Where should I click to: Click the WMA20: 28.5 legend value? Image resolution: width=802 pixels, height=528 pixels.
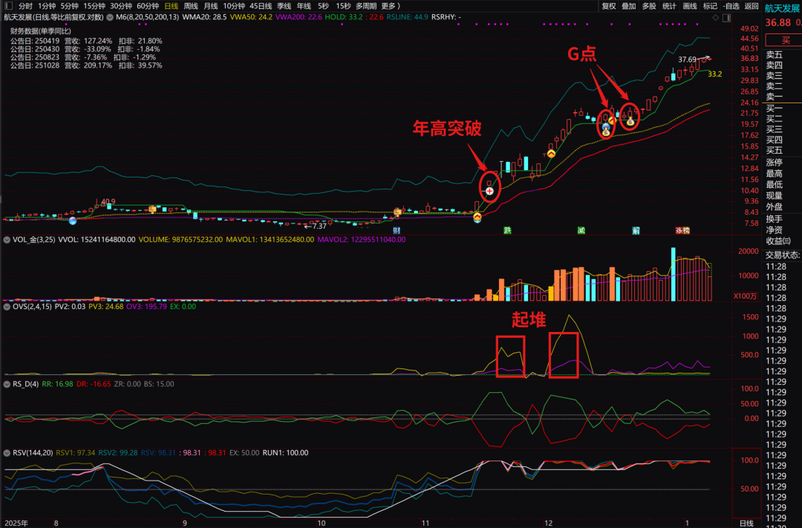point(205,17)
